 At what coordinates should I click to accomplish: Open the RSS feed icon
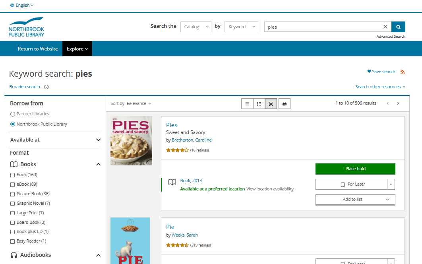(x=403, y=72)
